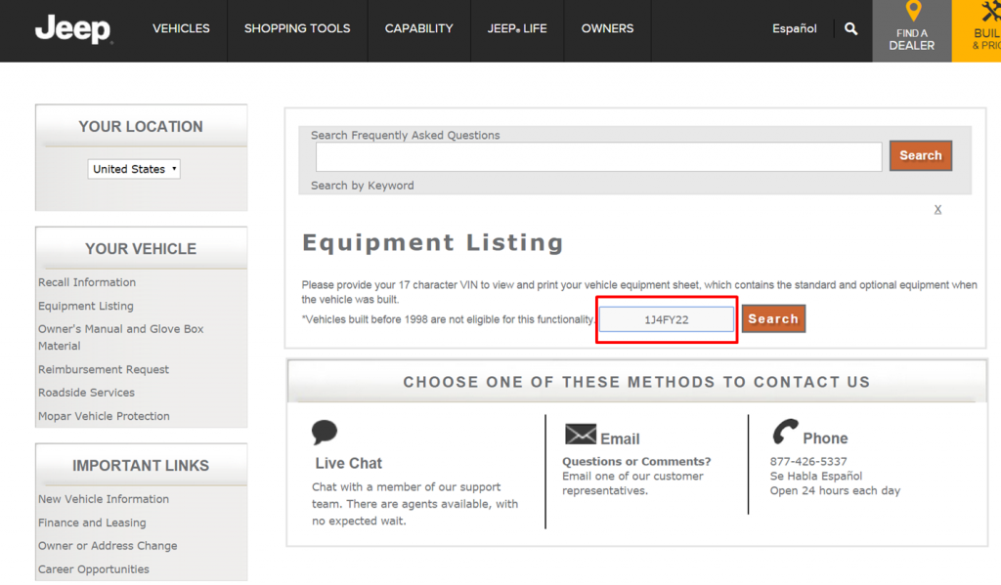Click the Jeep logo
This screenshot has width=1001, height=585.
coord(73,29)
